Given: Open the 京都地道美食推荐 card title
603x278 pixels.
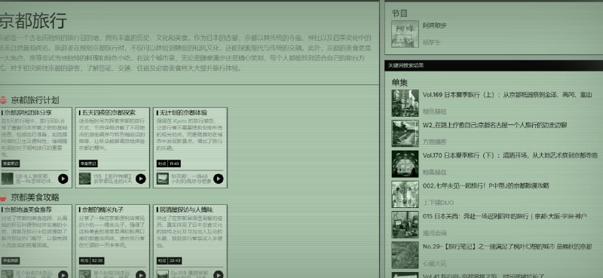Looking at the screenshot, I should click(x=28, y=209).
